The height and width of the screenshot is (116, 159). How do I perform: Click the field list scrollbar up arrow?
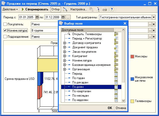123,30
